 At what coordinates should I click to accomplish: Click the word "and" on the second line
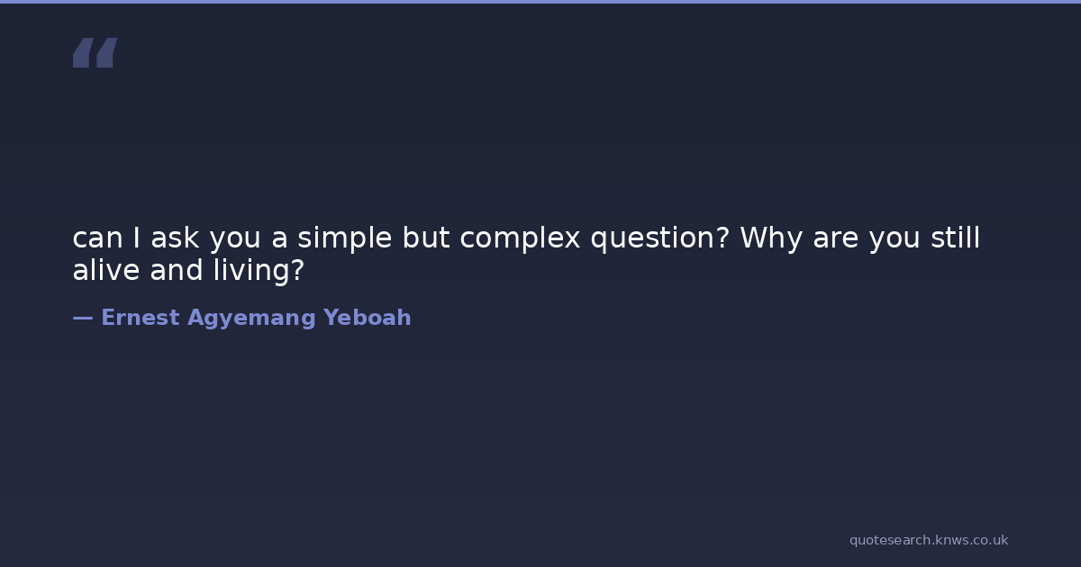pyautogui.click(x=178, y=270)
